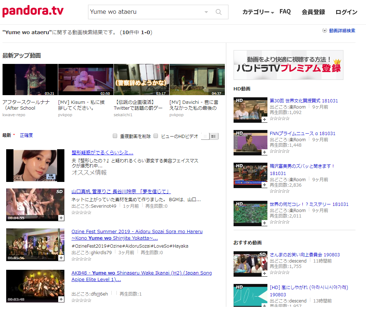Rate the Ozine Fest video stars
This screenshot has height=313, width=366.
(81, 259)
